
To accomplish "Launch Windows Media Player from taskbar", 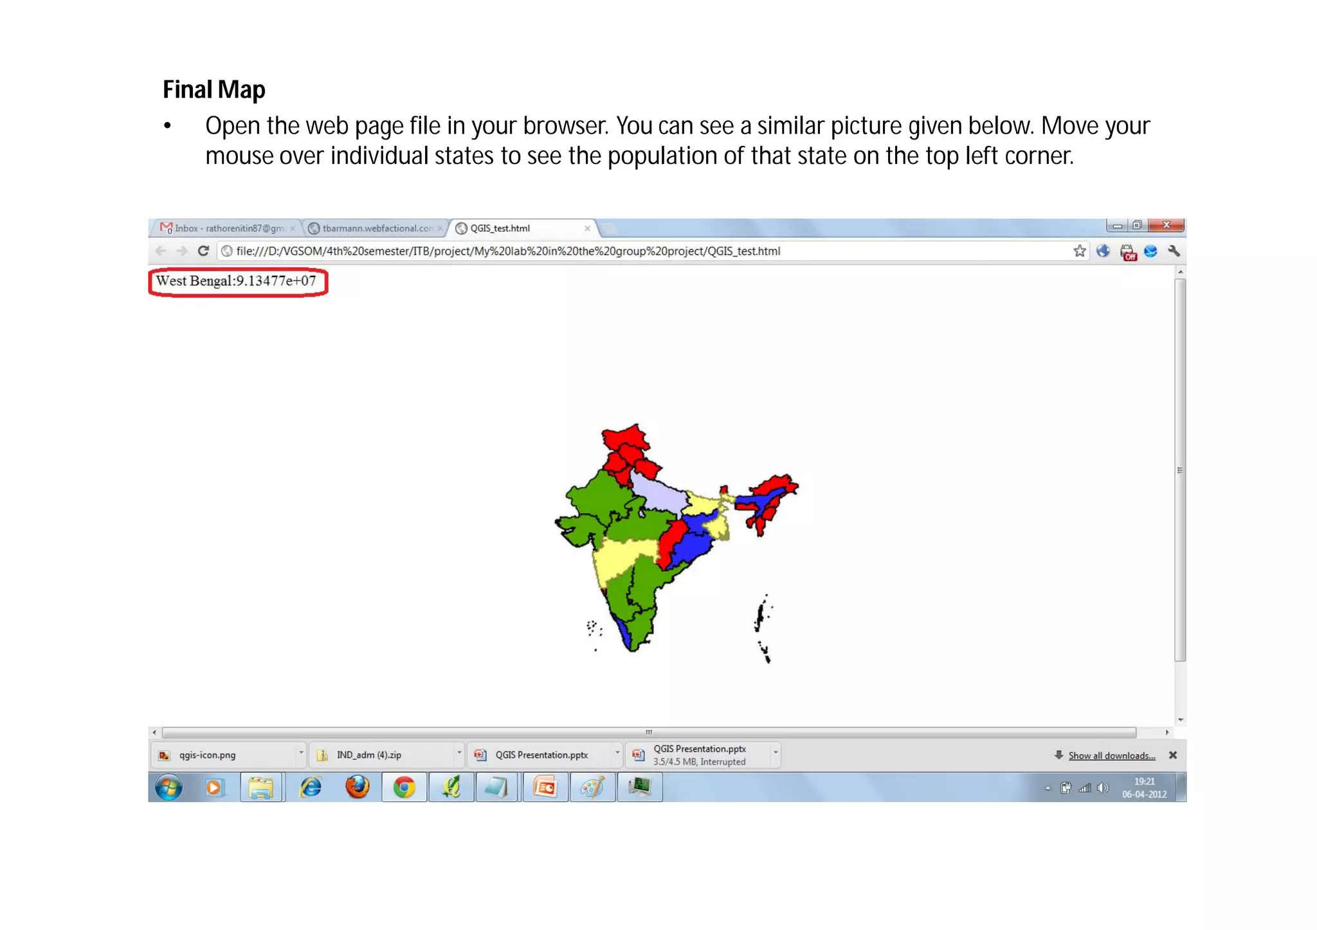I will coord(214,787).
